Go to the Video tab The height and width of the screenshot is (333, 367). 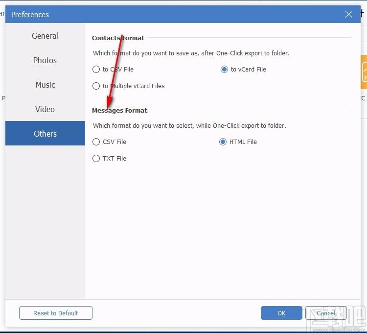tap(45, 109)
